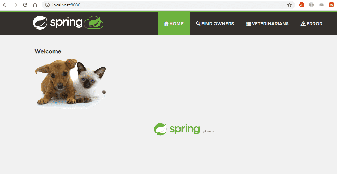Viewport: 337px width, 174px height.
Task: Bookmark page with the star icon
Action: [x=289, y=5]
